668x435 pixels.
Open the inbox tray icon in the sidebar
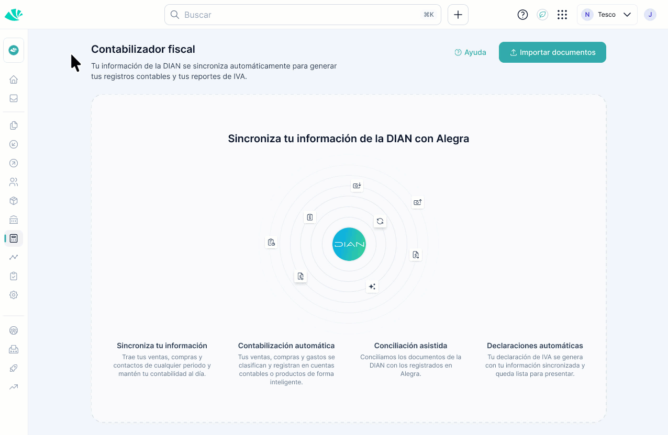click(14, 98)
